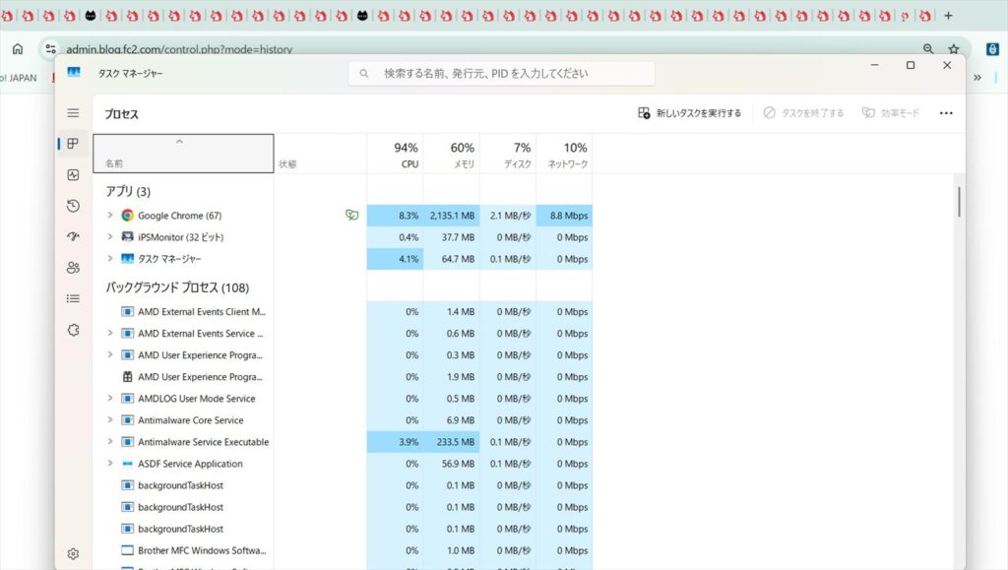Screen dimensions: 1008x570
Task: Open the Performance page in sidebar
Action: click(x=73, y=175)
